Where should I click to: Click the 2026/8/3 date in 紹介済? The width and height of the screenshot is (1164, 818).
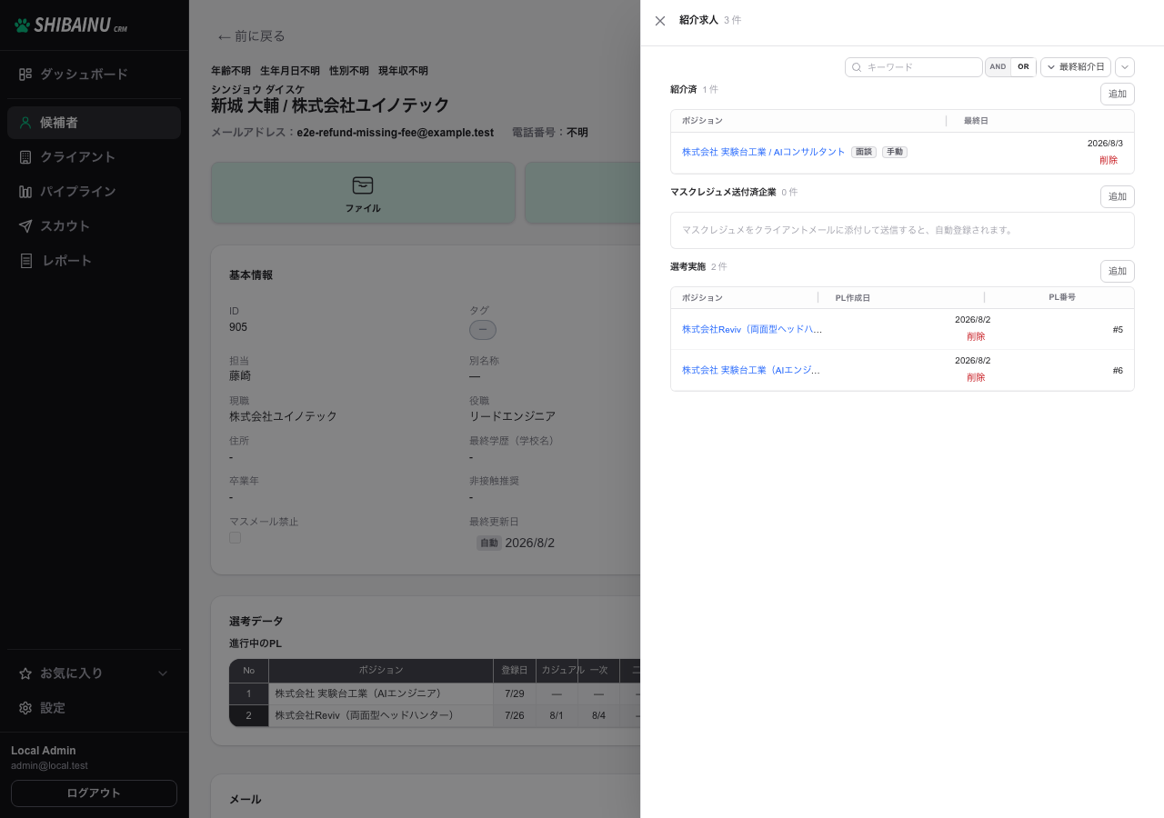pos(1105,144)
